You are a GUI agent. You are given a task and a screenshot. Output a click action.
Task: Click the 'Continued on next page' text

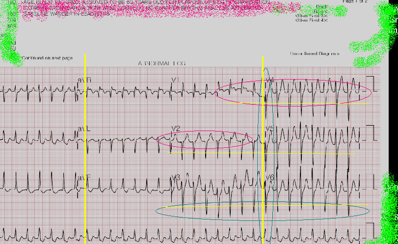point(47,58)
